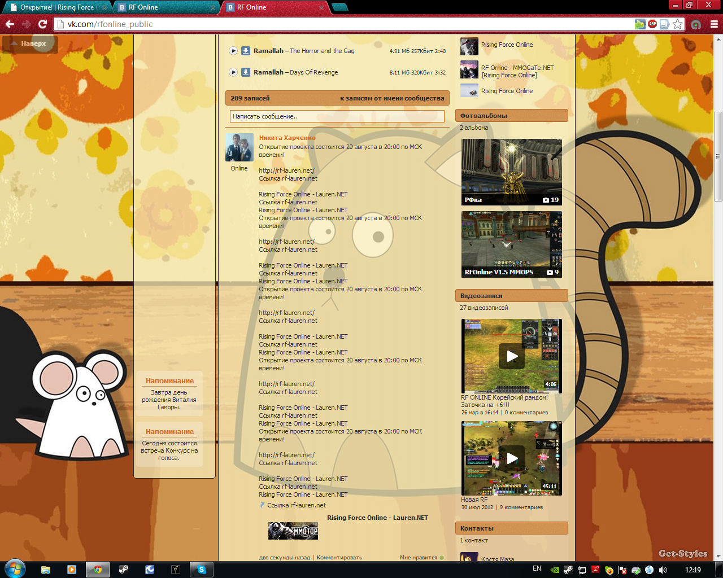Screen dimensions: 723x578
Task: Reload the current page
Action: click(x=42, y=24)
